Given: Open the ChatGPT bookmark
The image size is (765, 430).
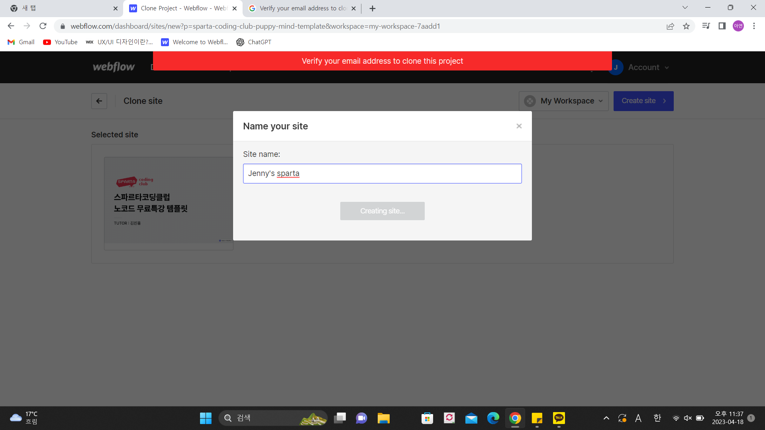Looking at the screenshot, I should click(254, 42).
